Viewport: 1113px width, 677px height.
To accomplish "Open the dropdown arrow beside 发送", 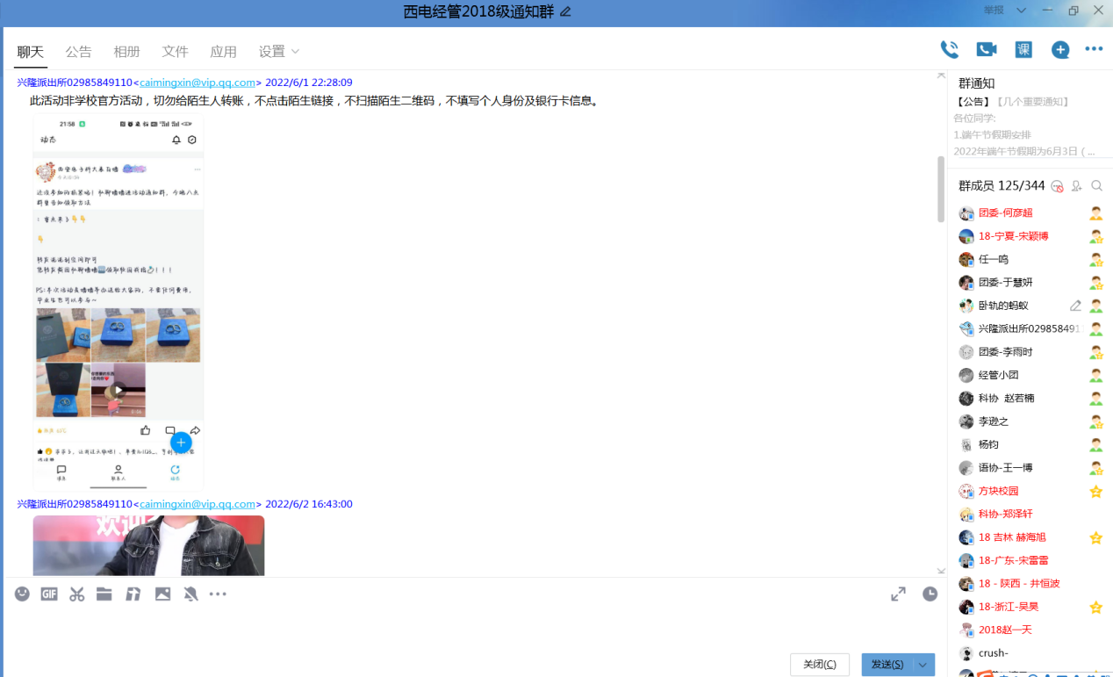I will (923, 665).
